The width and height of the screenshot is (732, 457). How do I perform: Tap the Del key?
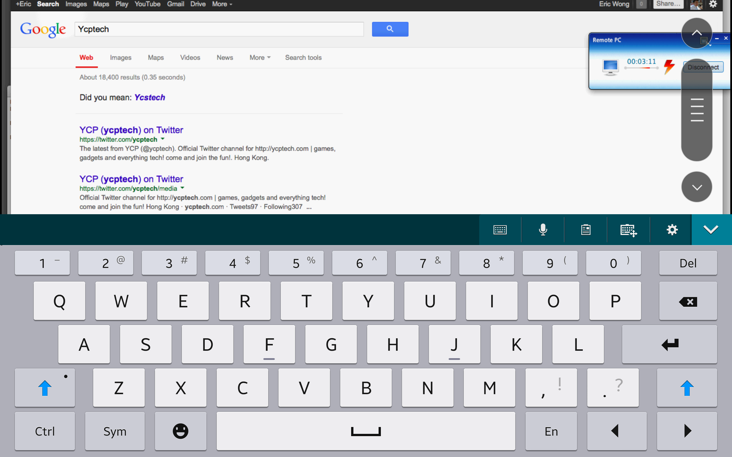pos(688,263)
